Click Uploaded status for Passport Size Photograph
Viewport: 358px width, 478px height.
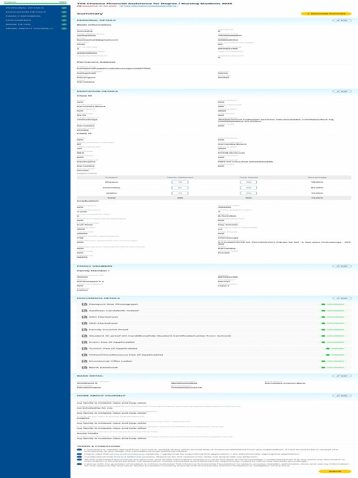pos(333,304)
